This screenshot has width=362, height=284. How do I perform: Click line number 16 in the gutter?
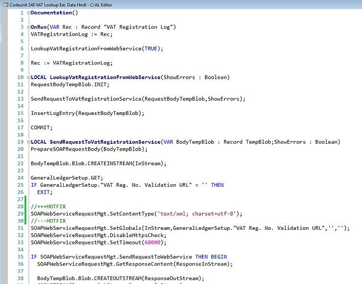tap(20, 120)
